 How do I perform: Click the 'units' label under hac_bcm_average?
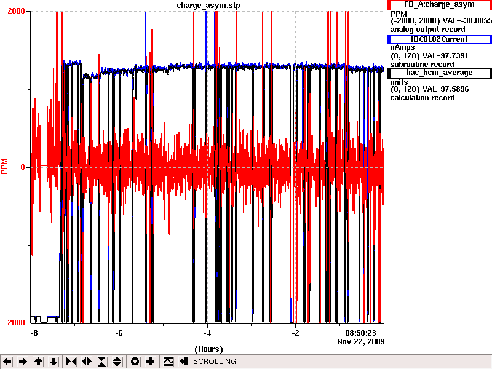(x=399, y=82)
